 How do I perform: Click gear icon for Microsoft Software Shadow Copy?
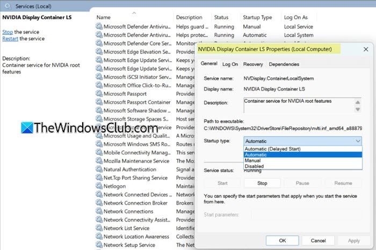[x=99, y=110]
